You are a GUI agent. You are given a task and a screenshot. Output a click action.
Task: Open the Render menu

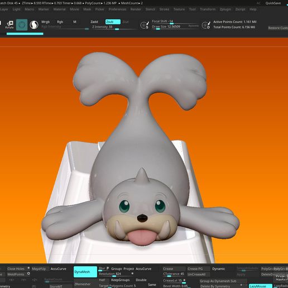(136, 9)
